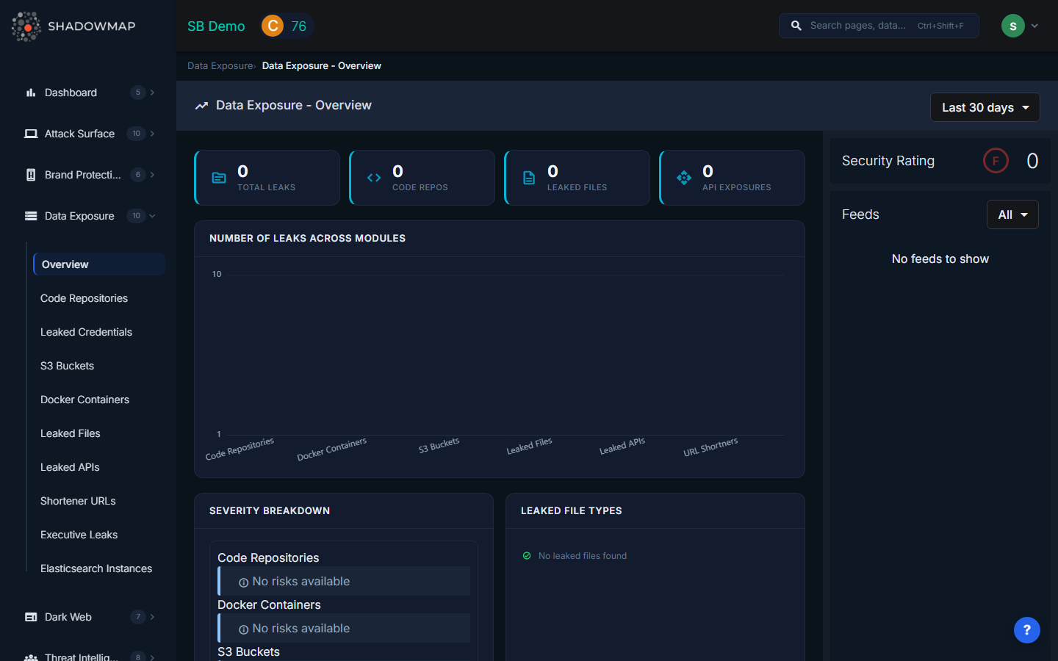Click the SB Demo organization name
1058x661 pixels.
point(215,26)
